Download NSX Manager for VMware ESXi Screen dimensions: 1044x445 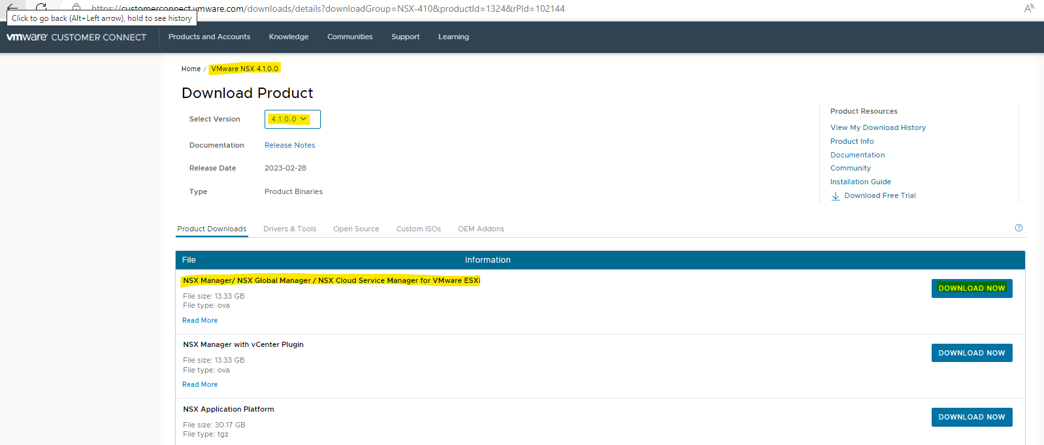coord(971,288)
